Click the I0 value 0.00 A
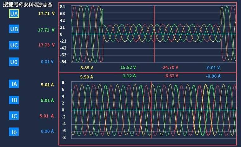Image resolution: width=241 pixels, height=147 pixels. coord(47,131)
